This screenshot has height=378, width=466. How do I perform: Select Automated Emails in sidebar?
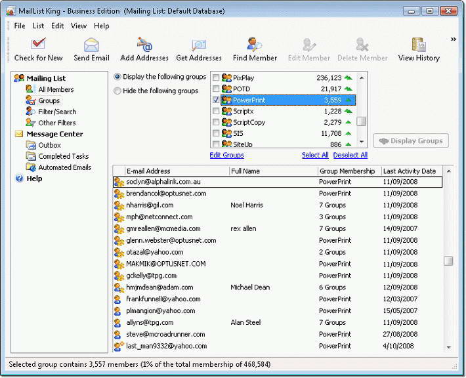[64, 167]
